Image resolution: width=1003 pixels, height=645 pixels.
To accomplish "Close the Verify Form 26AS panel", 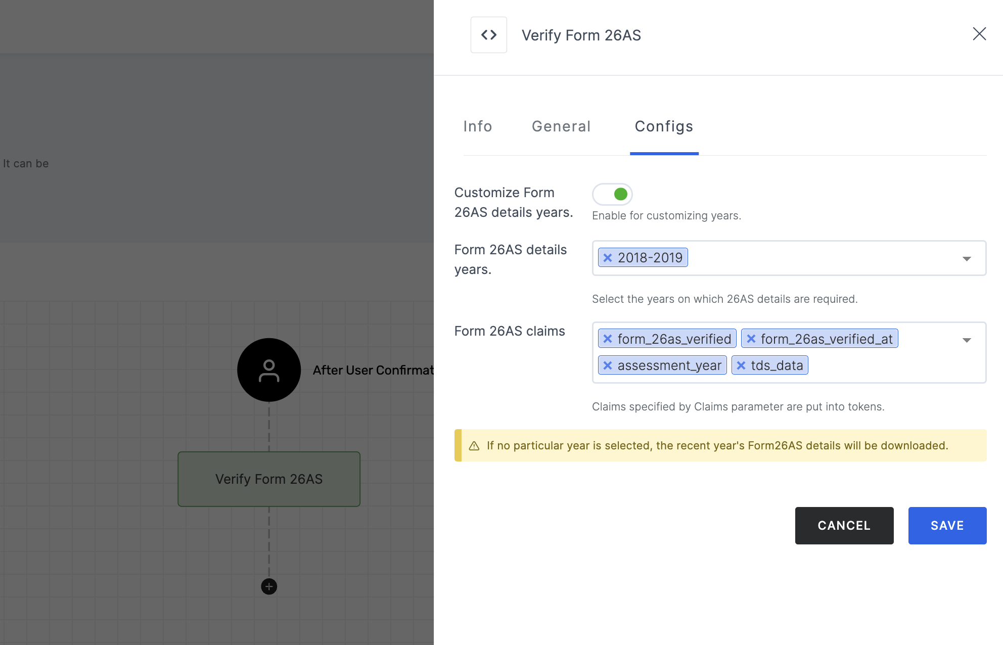I will 979,34.
